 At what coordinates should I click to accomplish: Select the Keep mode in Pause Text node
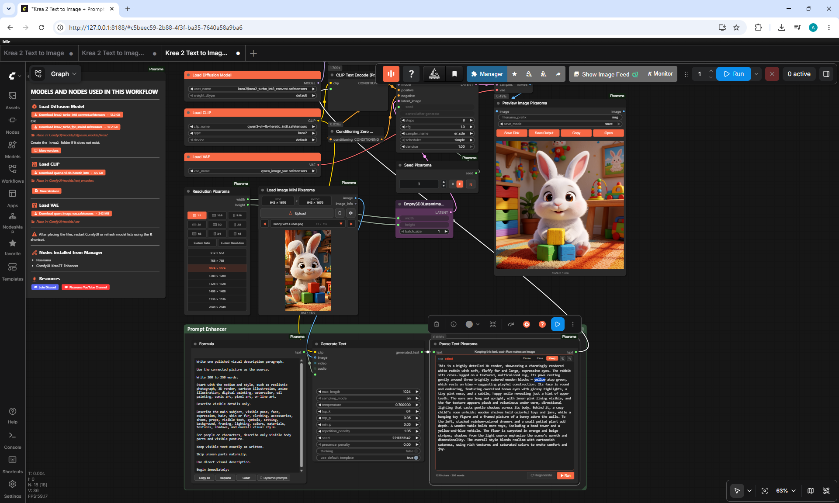pos(552,358)
